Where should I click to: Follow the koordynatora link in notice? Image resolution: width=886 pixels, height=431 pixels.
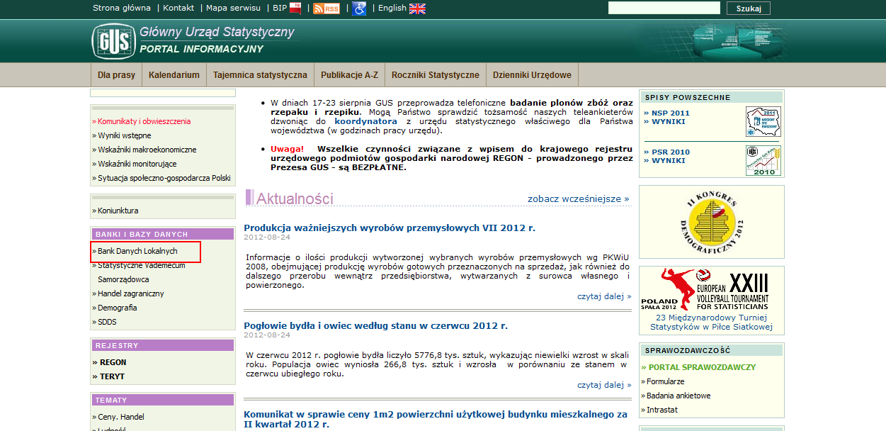click(365, 121)
